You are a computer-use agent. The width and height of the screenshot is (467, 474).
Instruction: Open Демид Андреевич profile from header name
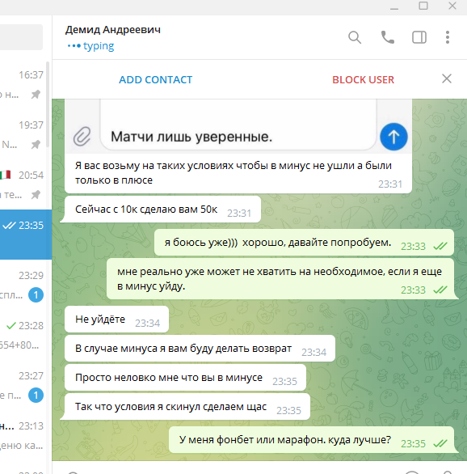click(113, 30)
